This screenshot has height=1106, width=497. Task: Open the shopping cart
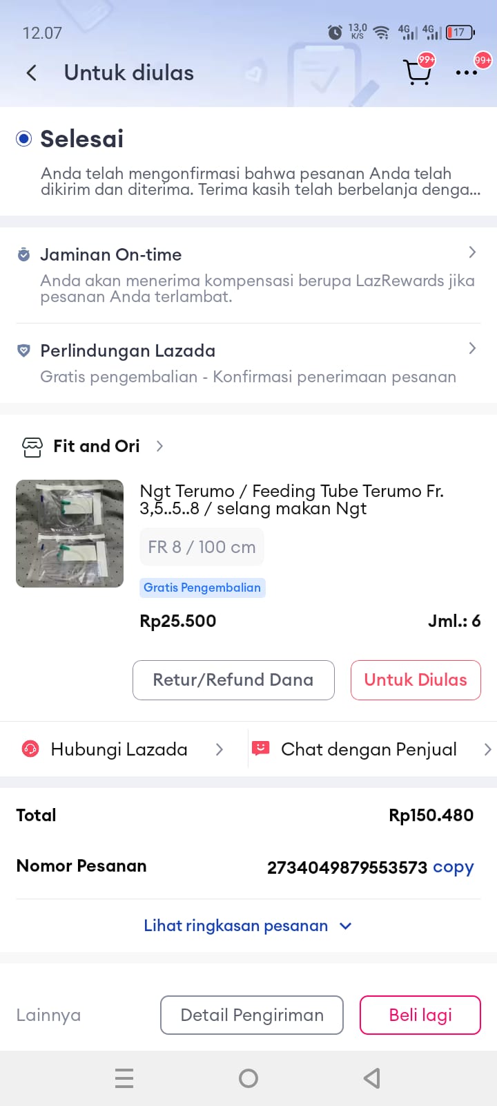[x=417, y=72]
